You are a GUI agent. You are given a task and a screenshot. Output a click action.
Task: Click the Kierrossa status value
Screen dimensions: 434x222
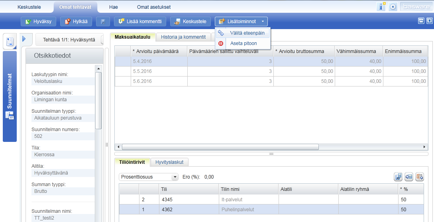(63, 155)
